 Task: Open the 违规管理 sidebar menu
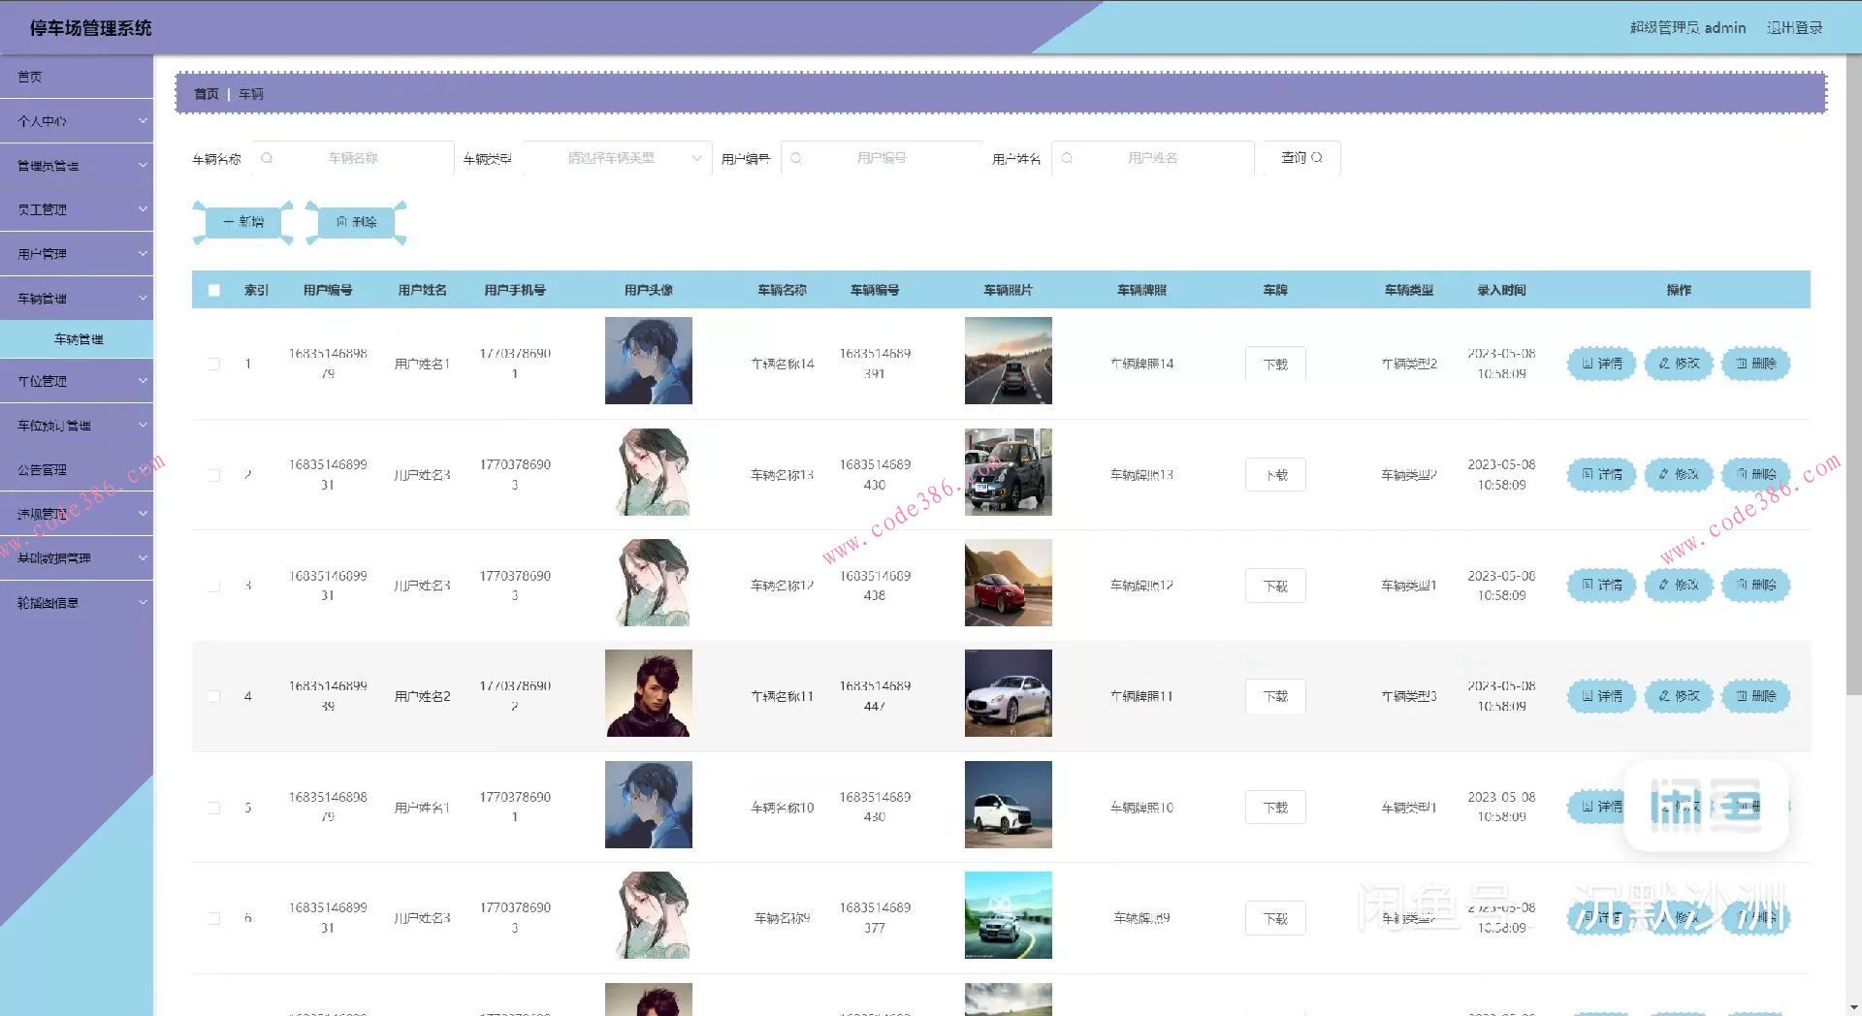[77, 514]
